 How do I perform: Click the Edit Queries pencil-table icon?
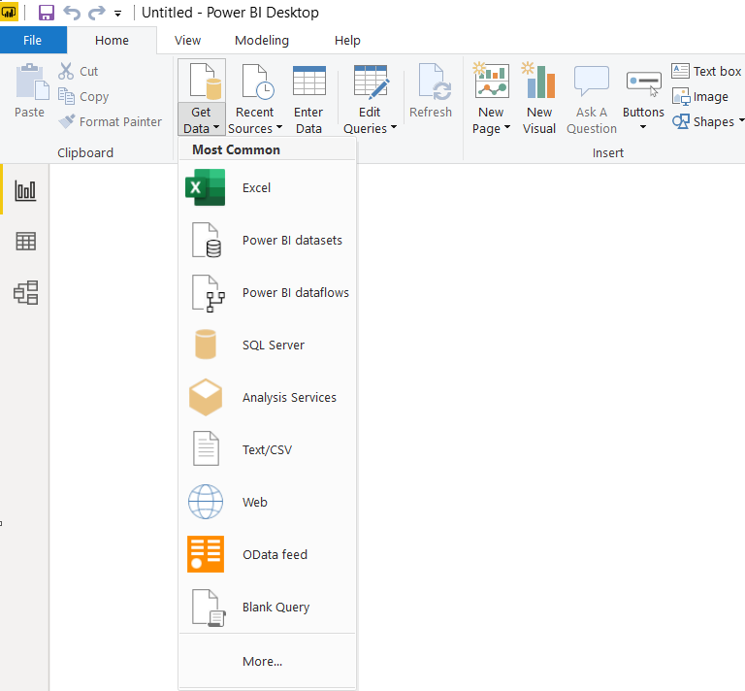[x=372, y=82]
